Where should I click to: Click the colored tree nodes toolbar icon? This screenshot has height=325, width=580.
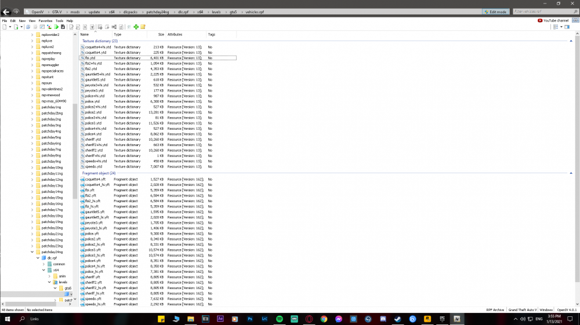pyautogui.click(x=49, y=27)
